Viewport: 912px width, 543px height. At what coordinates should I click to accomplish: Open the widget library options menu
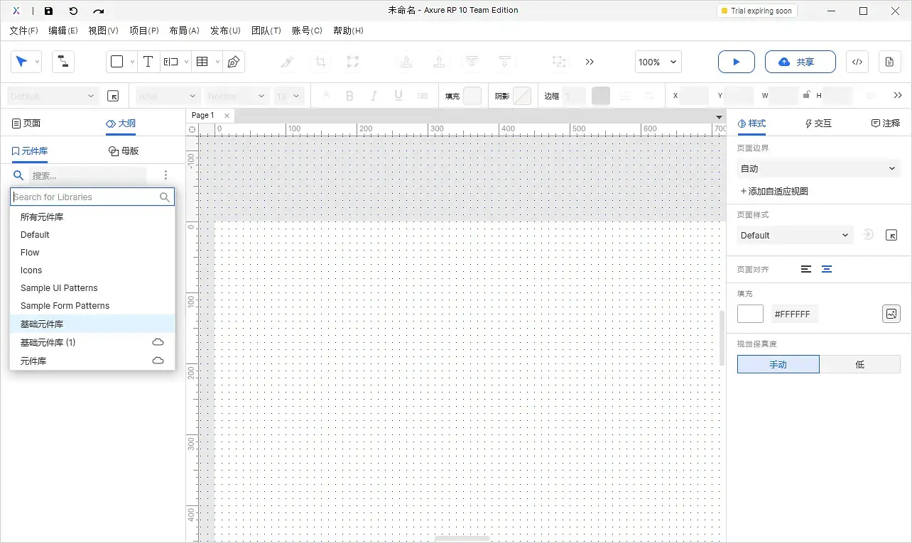(x=165, y=175)
